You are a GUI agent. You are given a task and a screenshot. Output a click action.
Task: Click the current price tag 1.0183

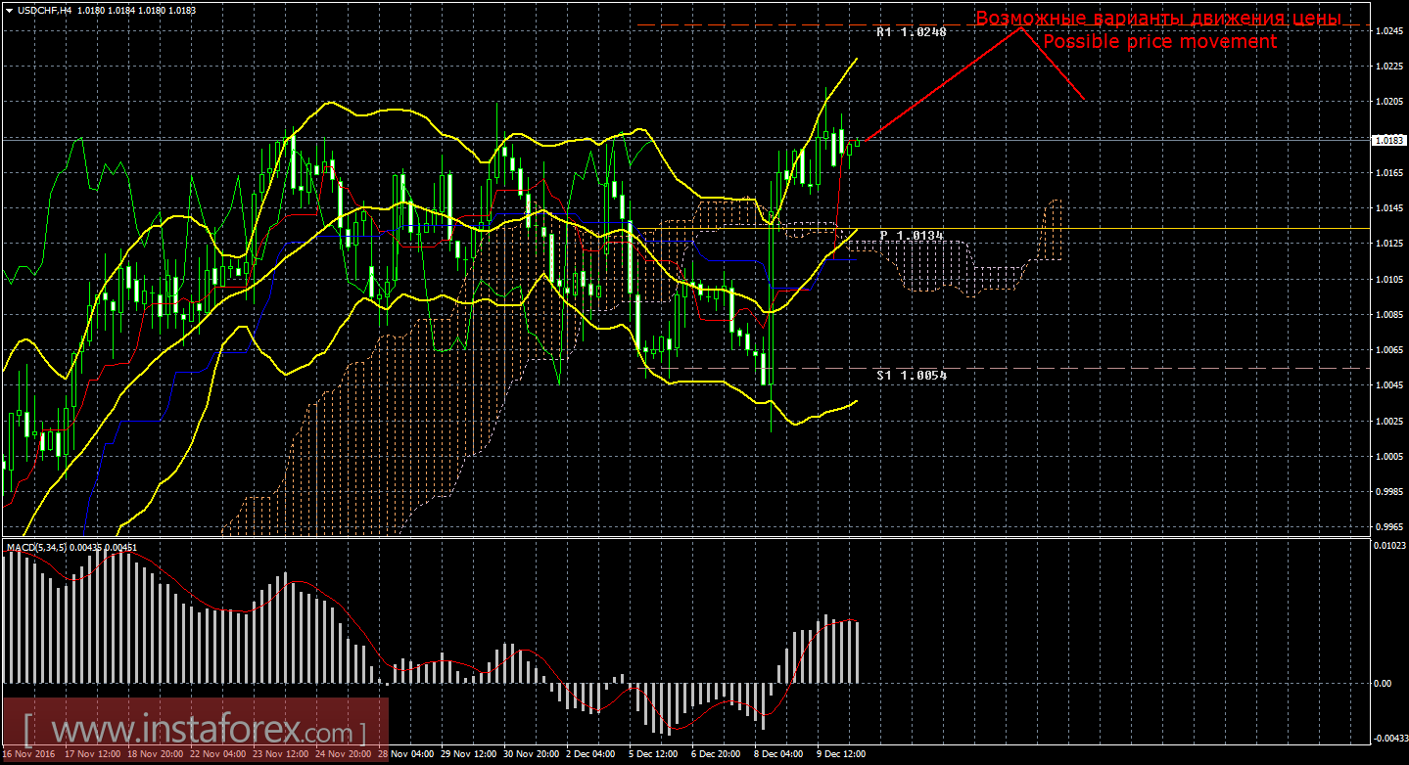pyautogui.click(x=1388, y=140)
